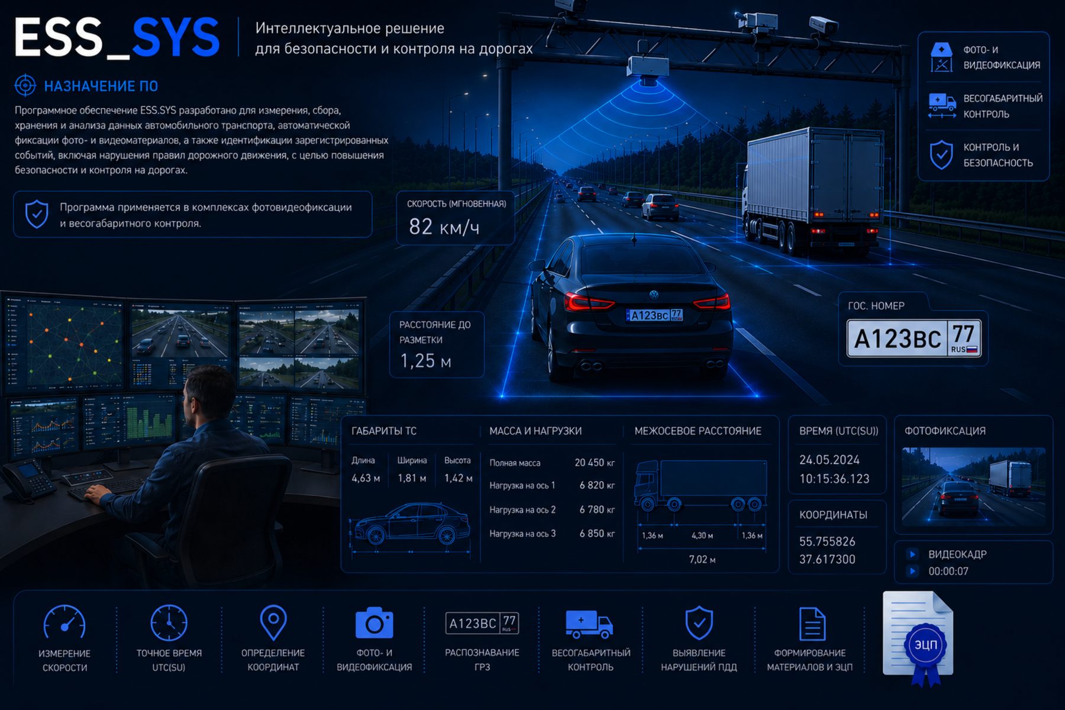Click the МАССА И НАГРУЗКИ heading

pyautogui.click(x=535, y=431)
